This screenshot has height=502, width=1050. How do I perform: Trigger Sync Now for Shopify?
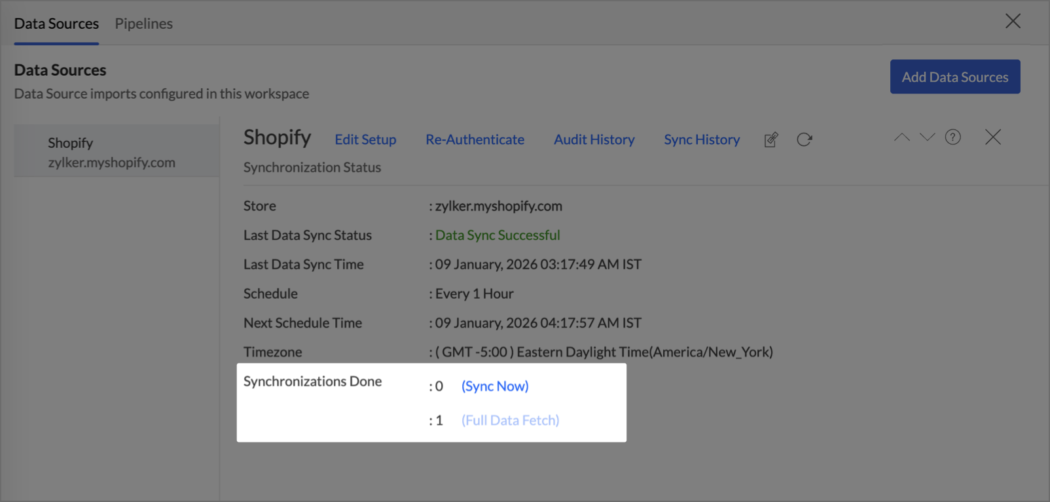pyautogui.click(x=495, y=386)
